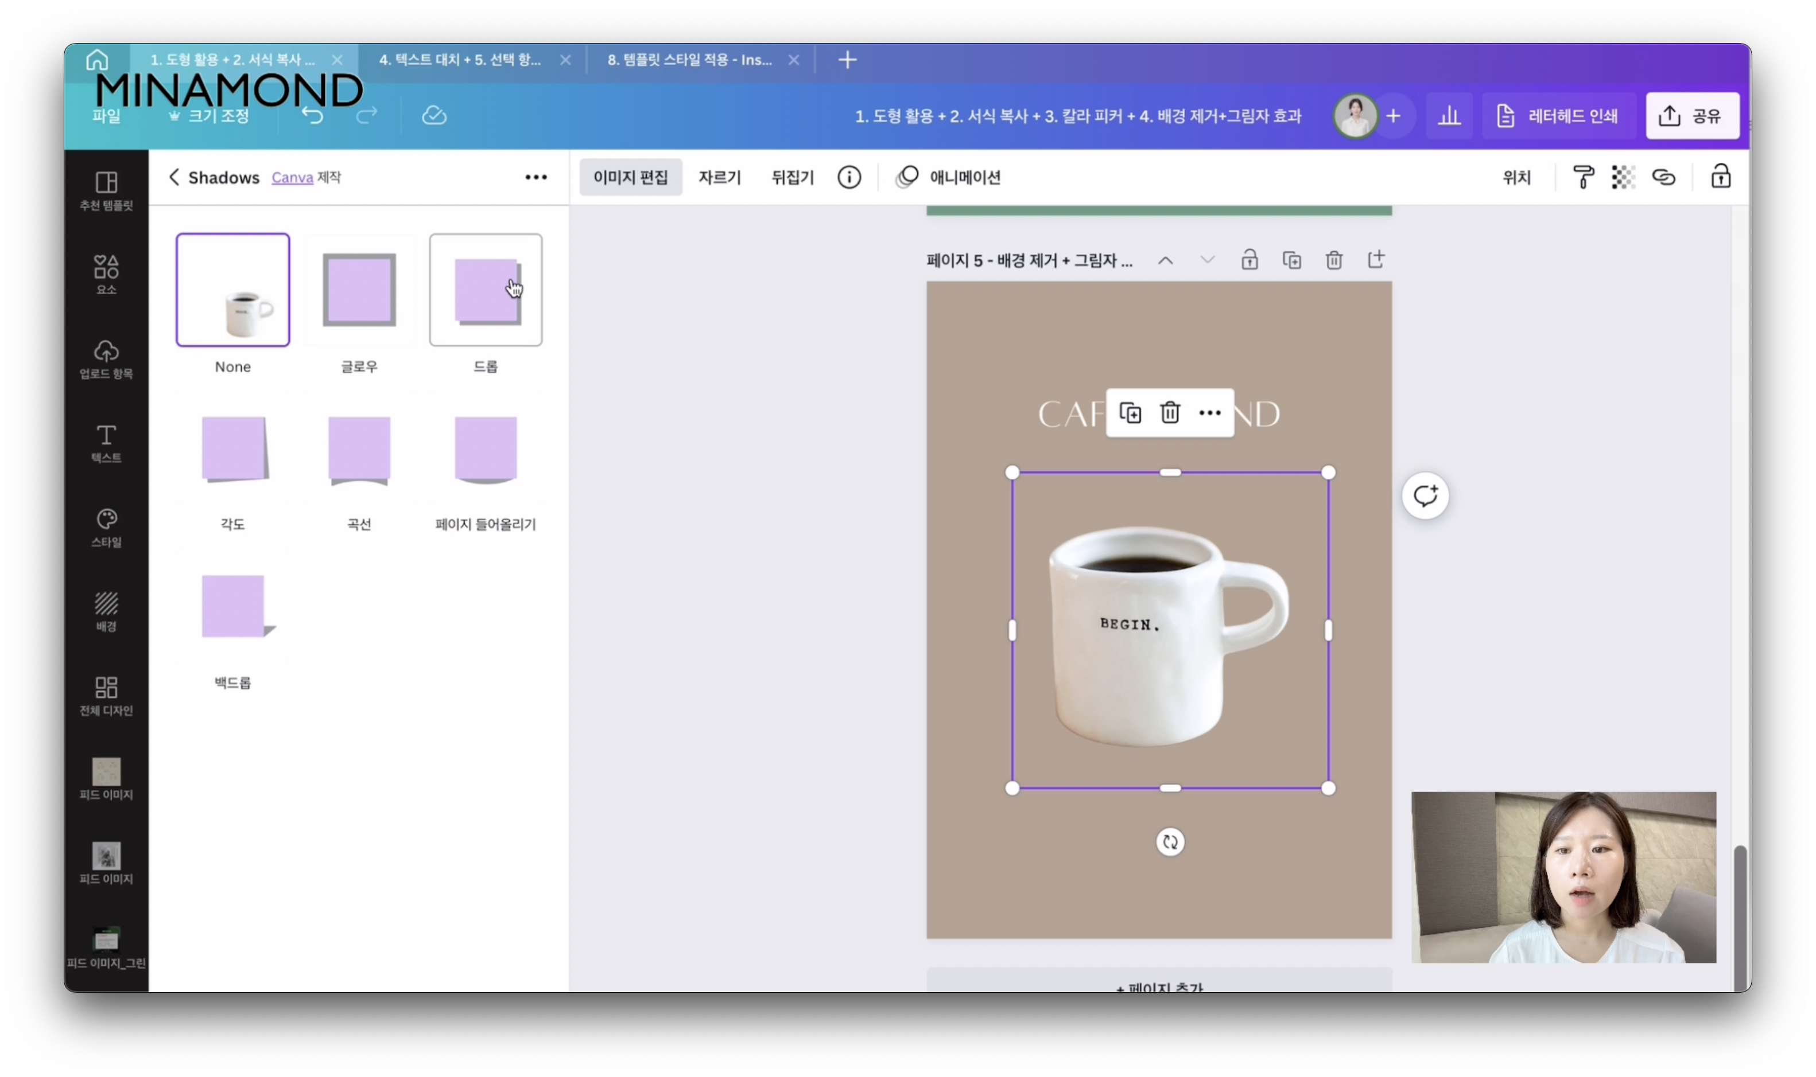
Task: Open the 파일 menu
Action: [x=106, y=116]
